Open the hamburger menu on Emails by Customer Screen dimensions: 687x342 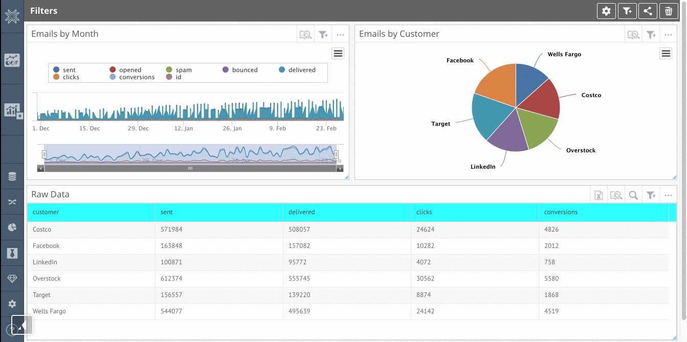(x=666, y=53)
